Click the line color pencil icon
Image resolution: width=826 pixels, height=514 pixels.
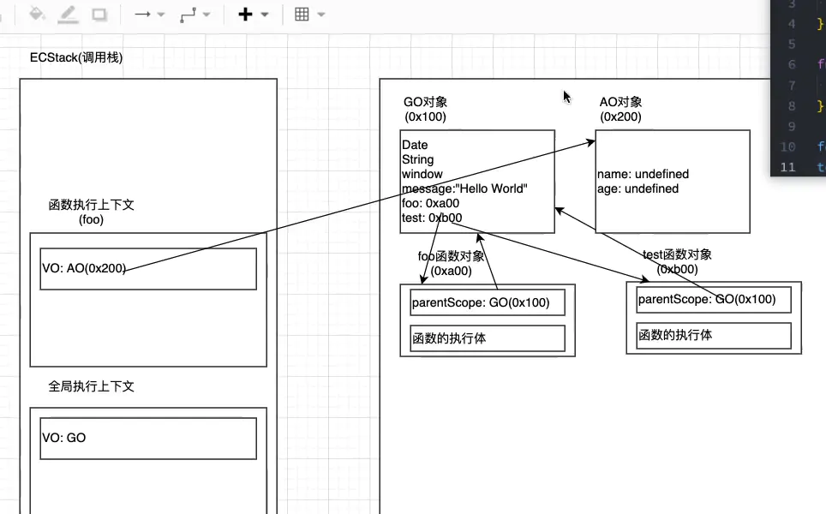(x=68, y=14)
